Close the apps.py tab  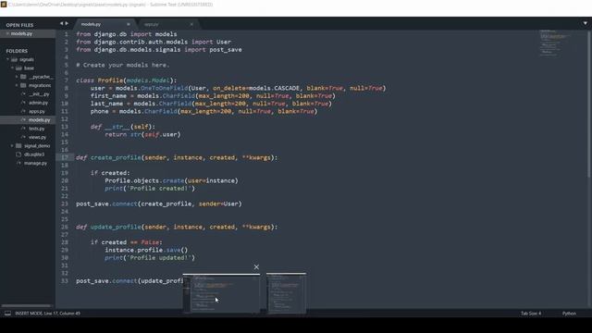coord(191,24)
